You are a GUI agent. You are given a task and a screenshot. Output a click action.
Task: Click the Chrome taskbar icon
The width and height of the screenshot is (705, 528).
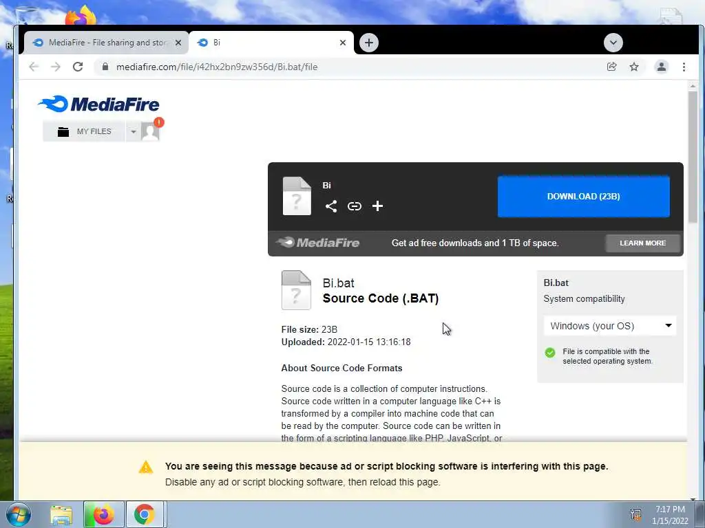click(145, 514)
